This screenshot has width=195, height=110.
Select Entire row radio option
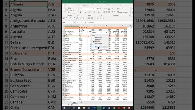(97, 42)
